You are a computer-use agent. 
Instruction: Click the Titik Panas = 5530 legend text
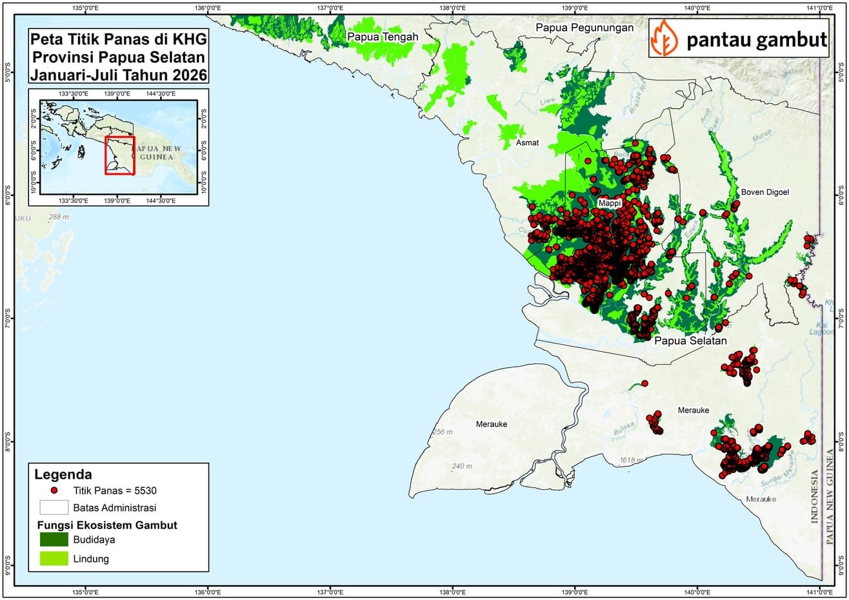point(115,490)
